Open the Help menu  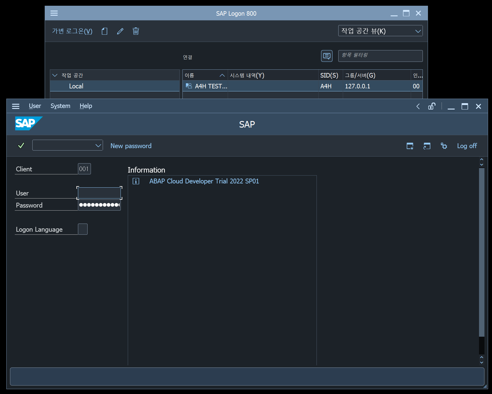coord(86,106)
